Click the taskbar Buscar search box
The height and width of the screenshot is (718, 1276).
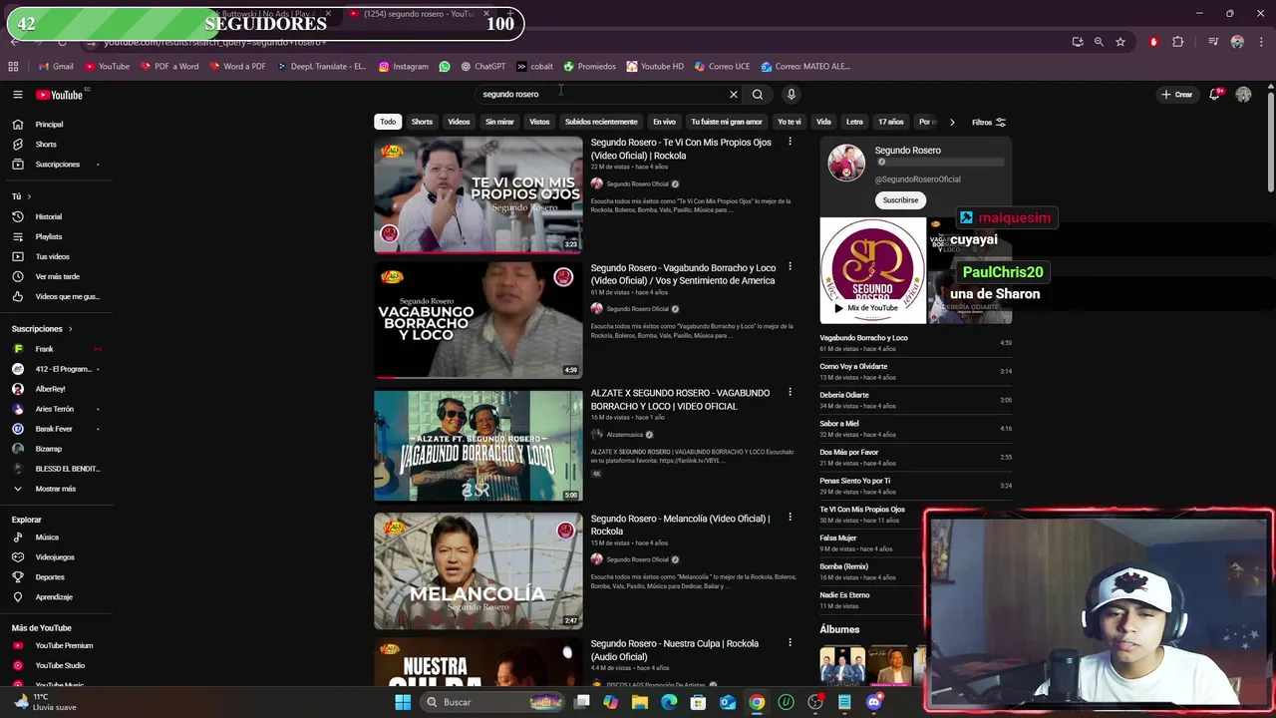[491, 702]
